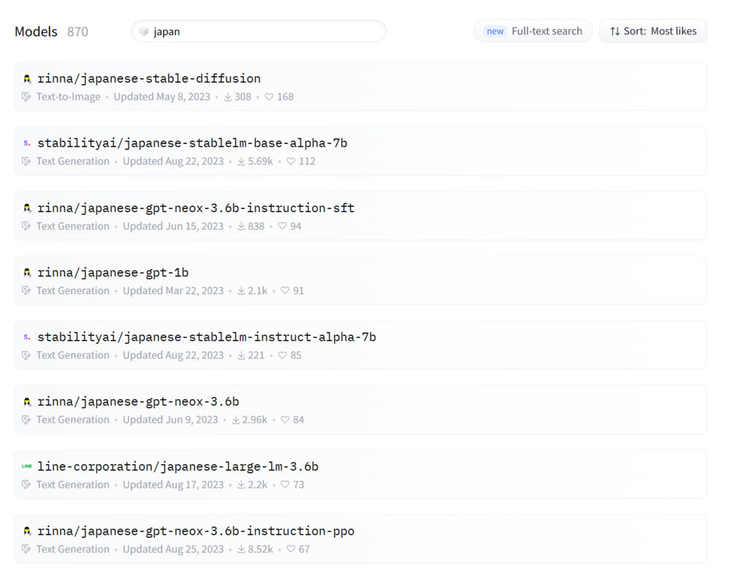Image resolution: width=731 pixels, height=574 pixels.
Task: Click the rinna avatar beside japanese-stable-diffusion
Action: [27, 79]
